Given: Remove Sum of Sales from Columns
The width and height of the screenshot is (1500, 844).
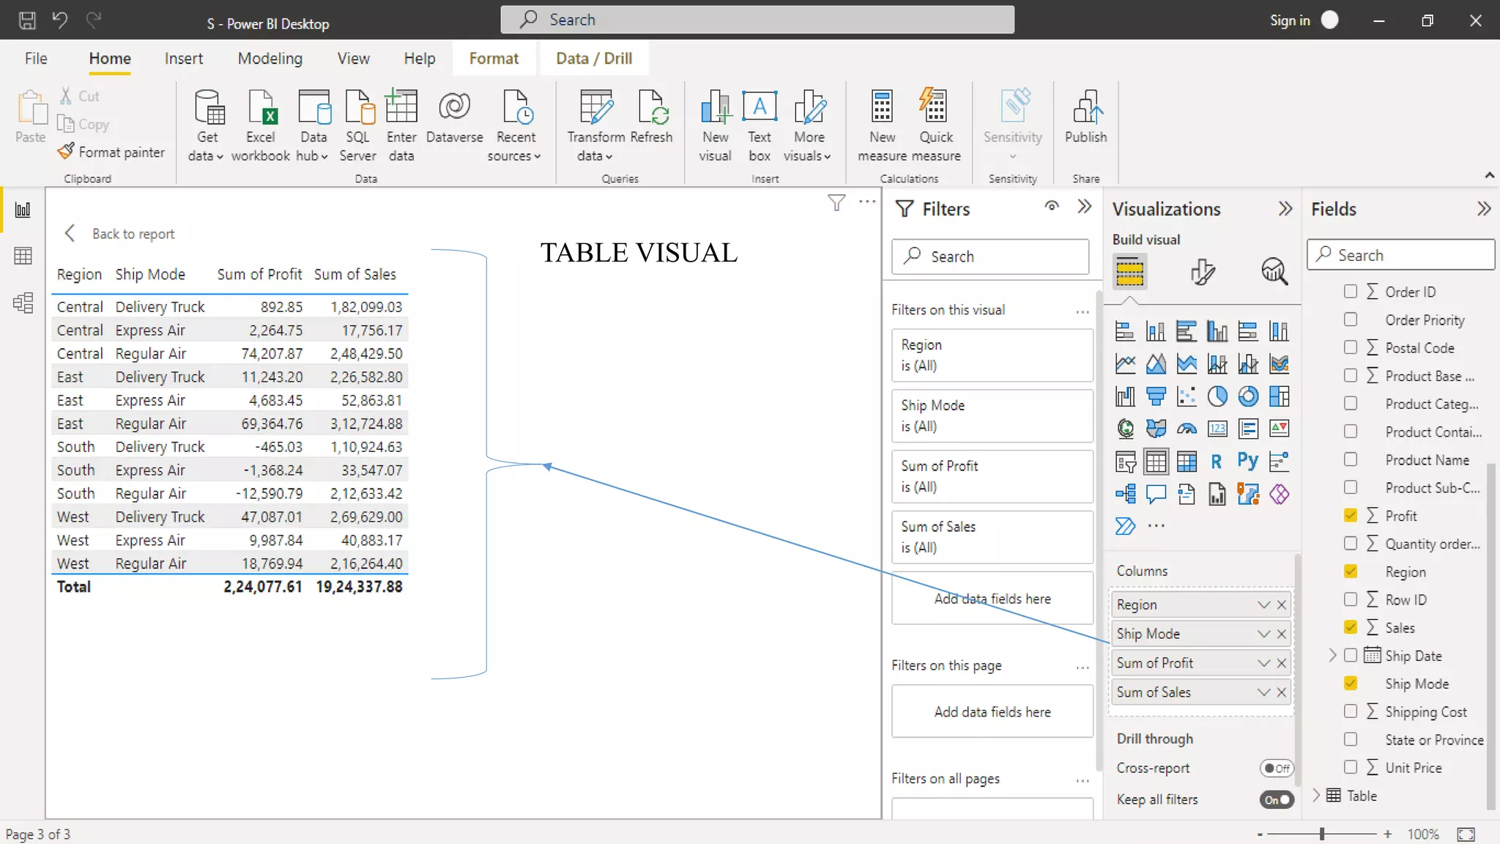Looking at the screenshot, I should click(x=1282, y=692).
